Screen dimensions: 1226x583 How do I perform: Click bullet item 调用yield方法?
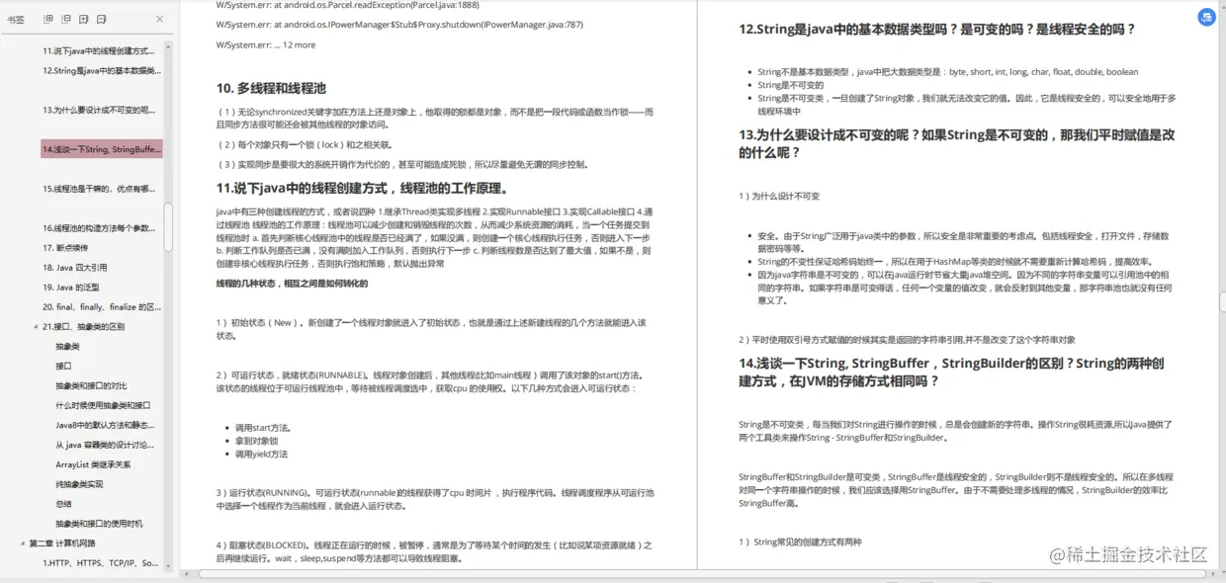261,454
